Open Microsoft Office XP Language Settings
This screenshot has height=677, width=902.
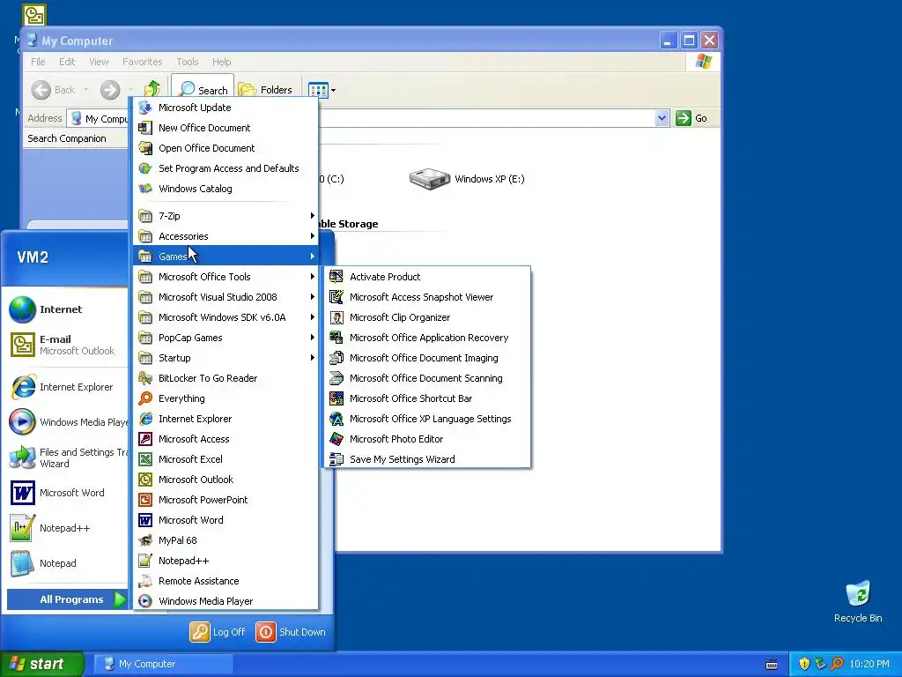[427, 419]
